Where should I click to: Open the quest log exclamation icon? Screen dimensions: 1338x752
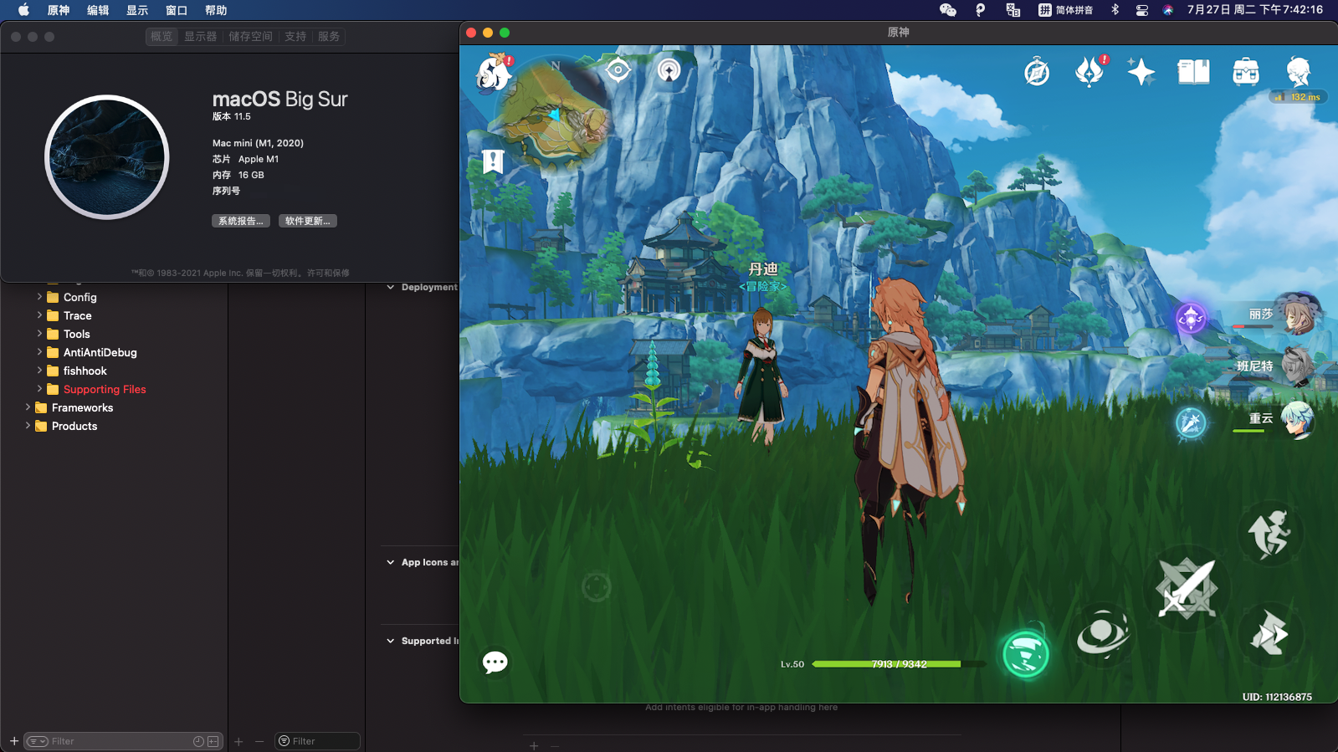point(493,161)
